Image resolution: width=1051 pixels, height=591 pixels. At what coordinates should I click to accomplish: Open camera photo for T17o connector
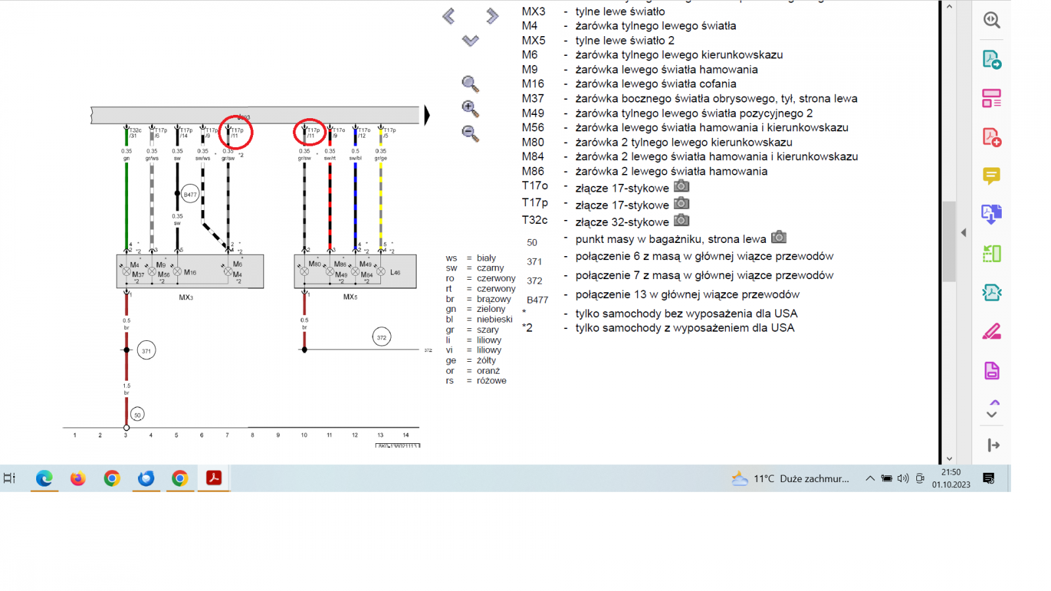[682, 186]
